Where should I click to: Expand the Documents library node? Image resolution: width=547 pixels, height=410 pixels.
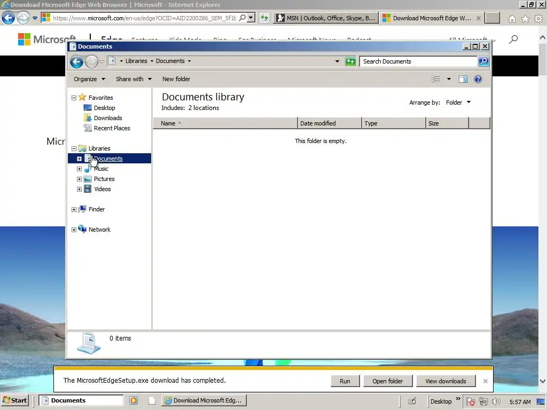[x=79, y=159]
